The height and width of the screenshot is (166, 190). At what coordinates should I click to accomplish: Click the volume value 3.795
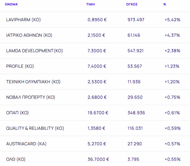point(133,159)
